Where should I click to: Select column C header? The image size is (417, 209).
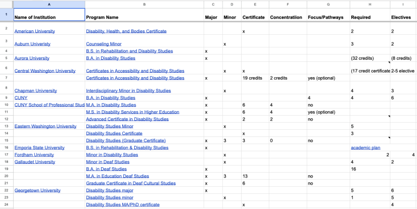pyautogui.click(x=213, y=4)
